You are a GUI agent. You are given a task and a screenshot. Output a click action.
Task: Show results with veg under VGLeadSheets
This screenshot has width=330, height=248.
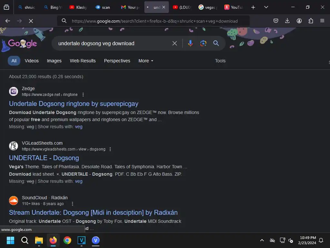coord(79,181)
